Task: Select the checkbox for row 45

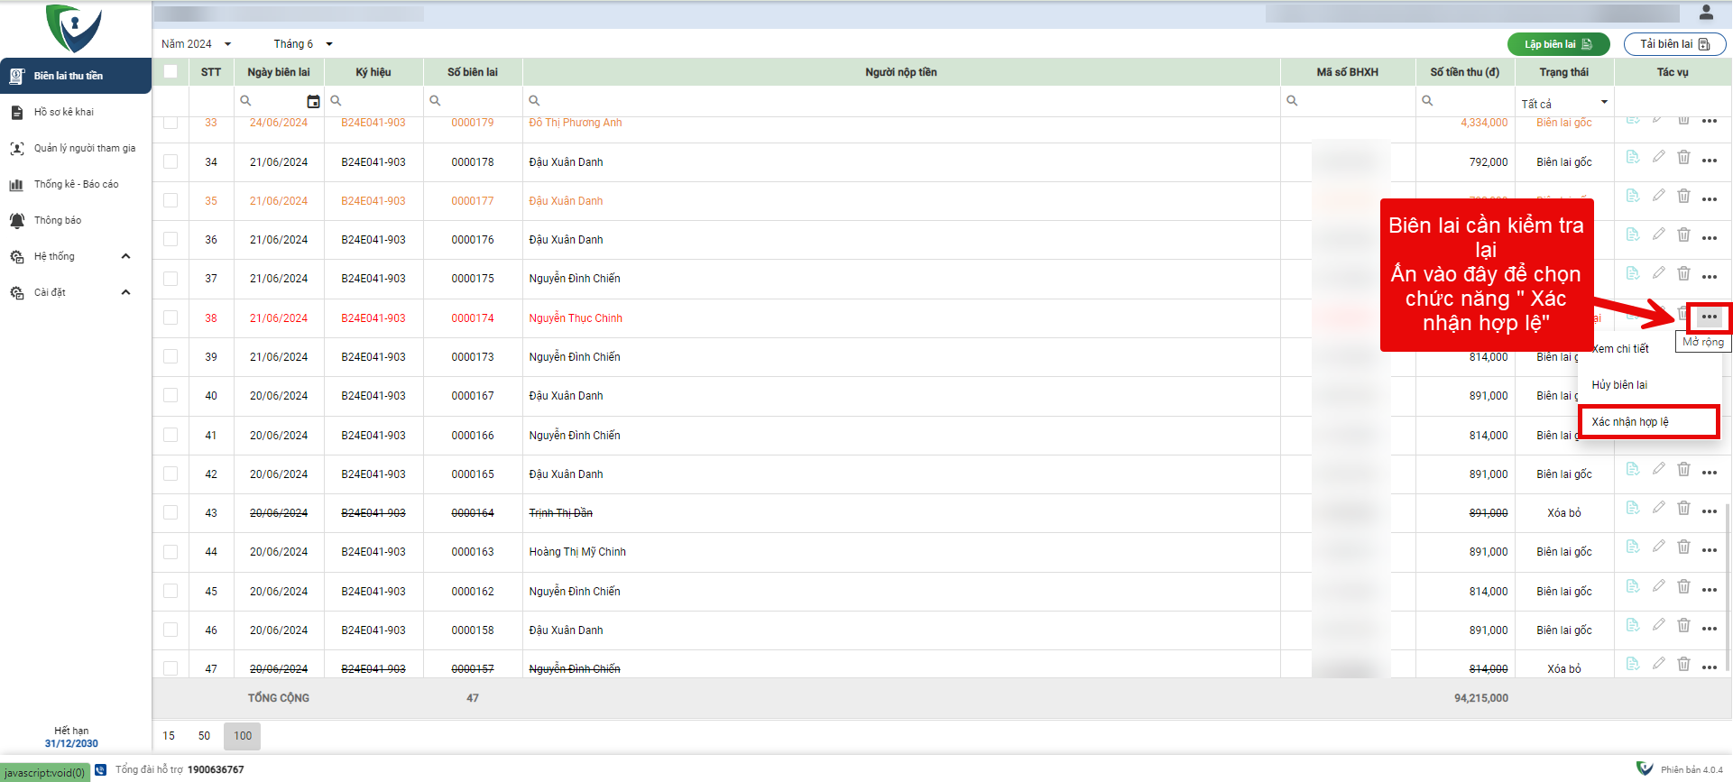Action: pos(171,591)
